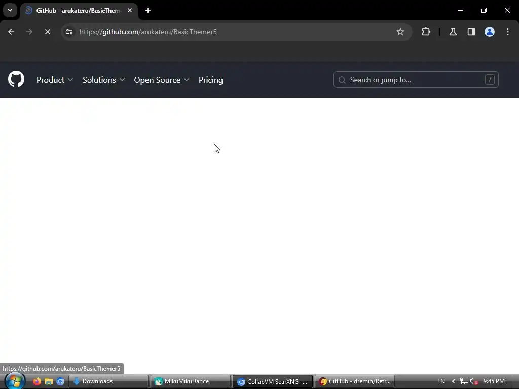The width and height of the screenshot is (519, 389).
Task: Open Chrome three-dot menu
Action: point(508,32)
